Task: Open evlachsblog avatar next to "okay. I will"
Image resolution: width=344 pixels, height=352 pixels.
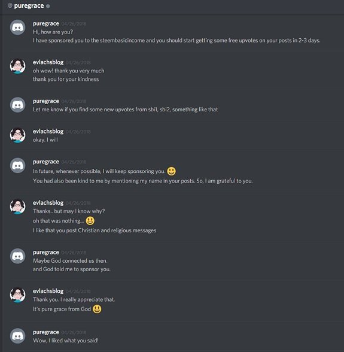Action: pyautogui.click(x=17, y=135)
